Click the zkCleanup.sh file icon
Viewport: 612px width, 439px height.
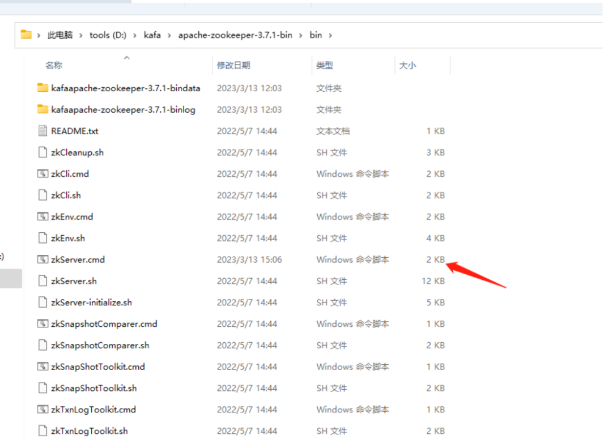pyautogui.click(x=42, y=152)
